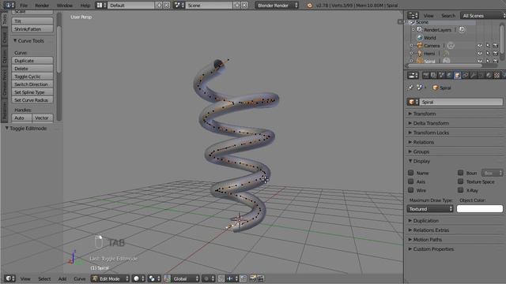
Task: Toggle Camera visibility eye in Outliner
Action: click(480, 46)
